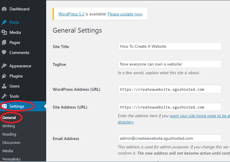230x162 pixels.
Task: Click the Media library icon beside Media
Action: (4, 32)
